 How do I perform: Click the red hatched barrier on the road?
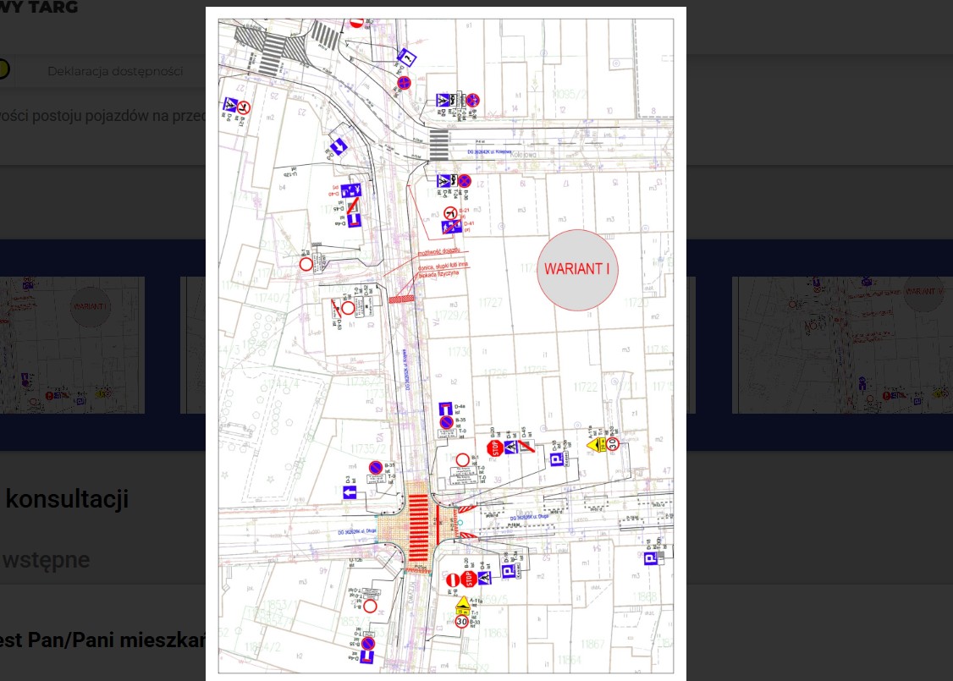tap(399, 299)
